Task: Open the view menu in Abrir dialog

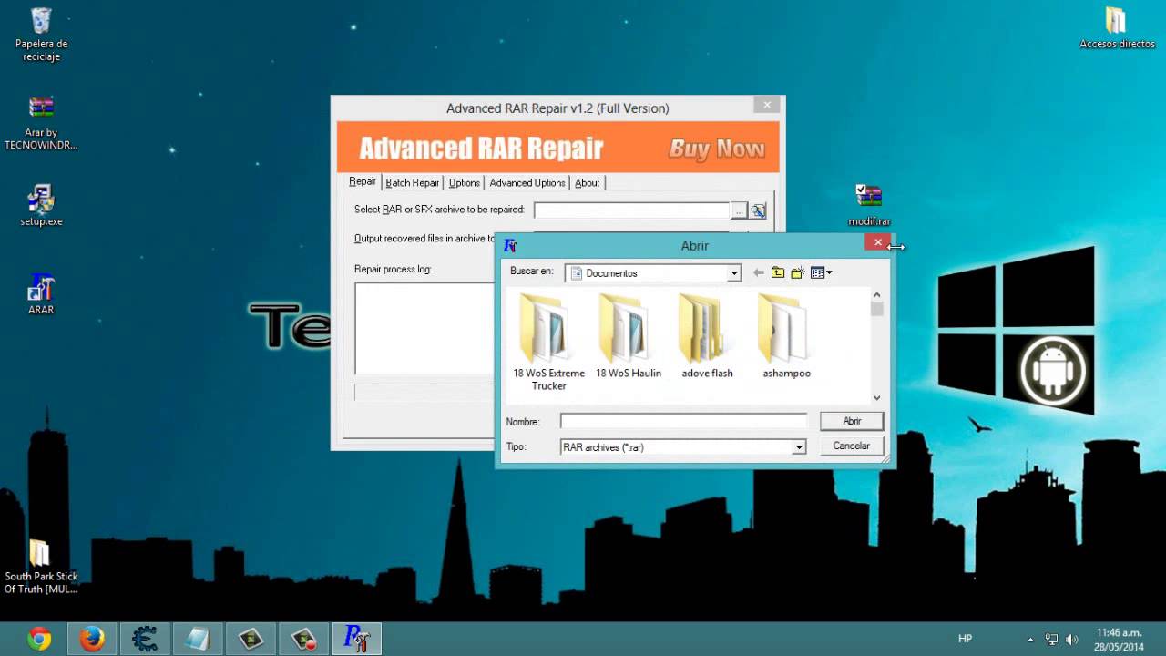Action: pyautogui.click(x=821, y=272)
